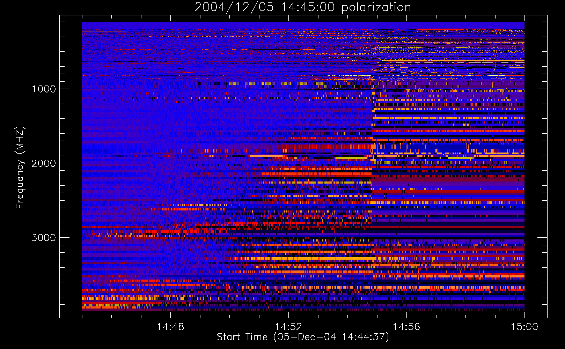Viewport: 565px width, 349px height.
Task: Click the 1000 frequency tick label
Action: coord(44,89)
